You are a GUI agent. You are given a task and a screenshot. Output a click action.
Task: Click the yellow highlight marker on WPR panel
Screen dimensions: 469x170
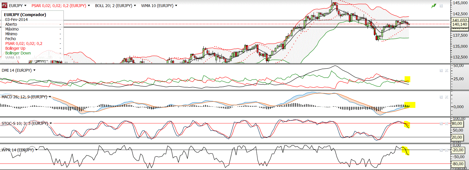coord(405,151)
